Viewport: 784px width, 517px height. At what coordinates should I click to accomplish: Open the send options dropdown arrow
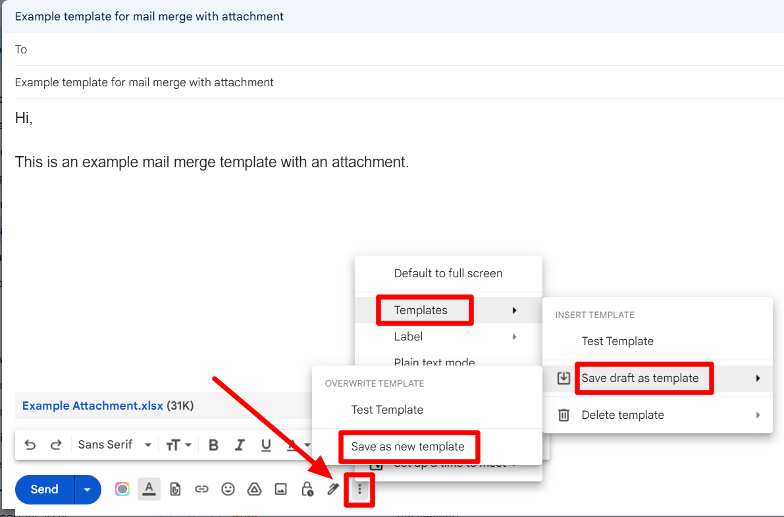coord(88,489)
